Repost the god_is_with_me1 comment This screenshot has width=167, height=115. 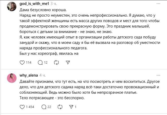pyautogui.click(x=56, y=62)
